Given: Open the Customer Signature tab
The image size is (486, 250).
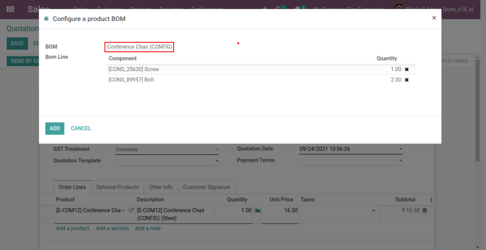Looking at the screenshot, I should tap(206, 187).
